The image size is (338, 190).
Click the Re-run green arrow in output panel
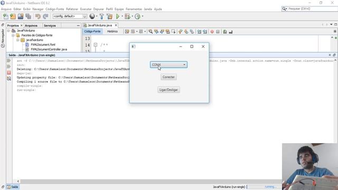click(x=9, y=61)
